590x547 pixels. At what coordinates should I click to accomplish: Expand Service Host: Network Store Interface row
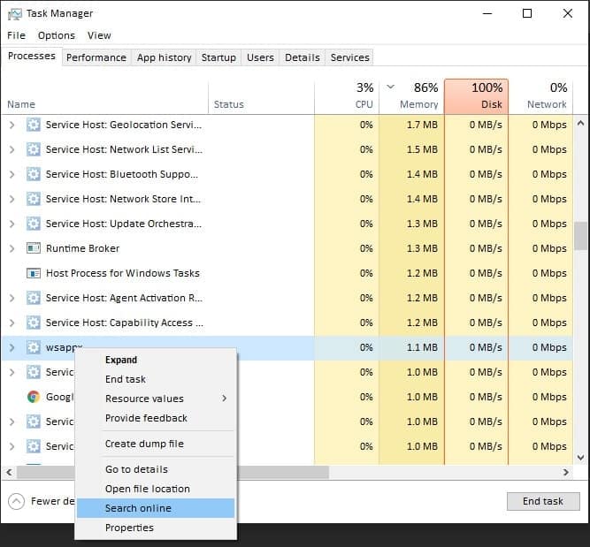tap(12, 199)
